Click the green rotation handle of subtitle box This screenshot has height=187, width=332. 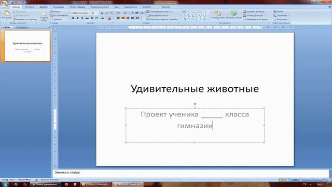(x=195, y=104)
